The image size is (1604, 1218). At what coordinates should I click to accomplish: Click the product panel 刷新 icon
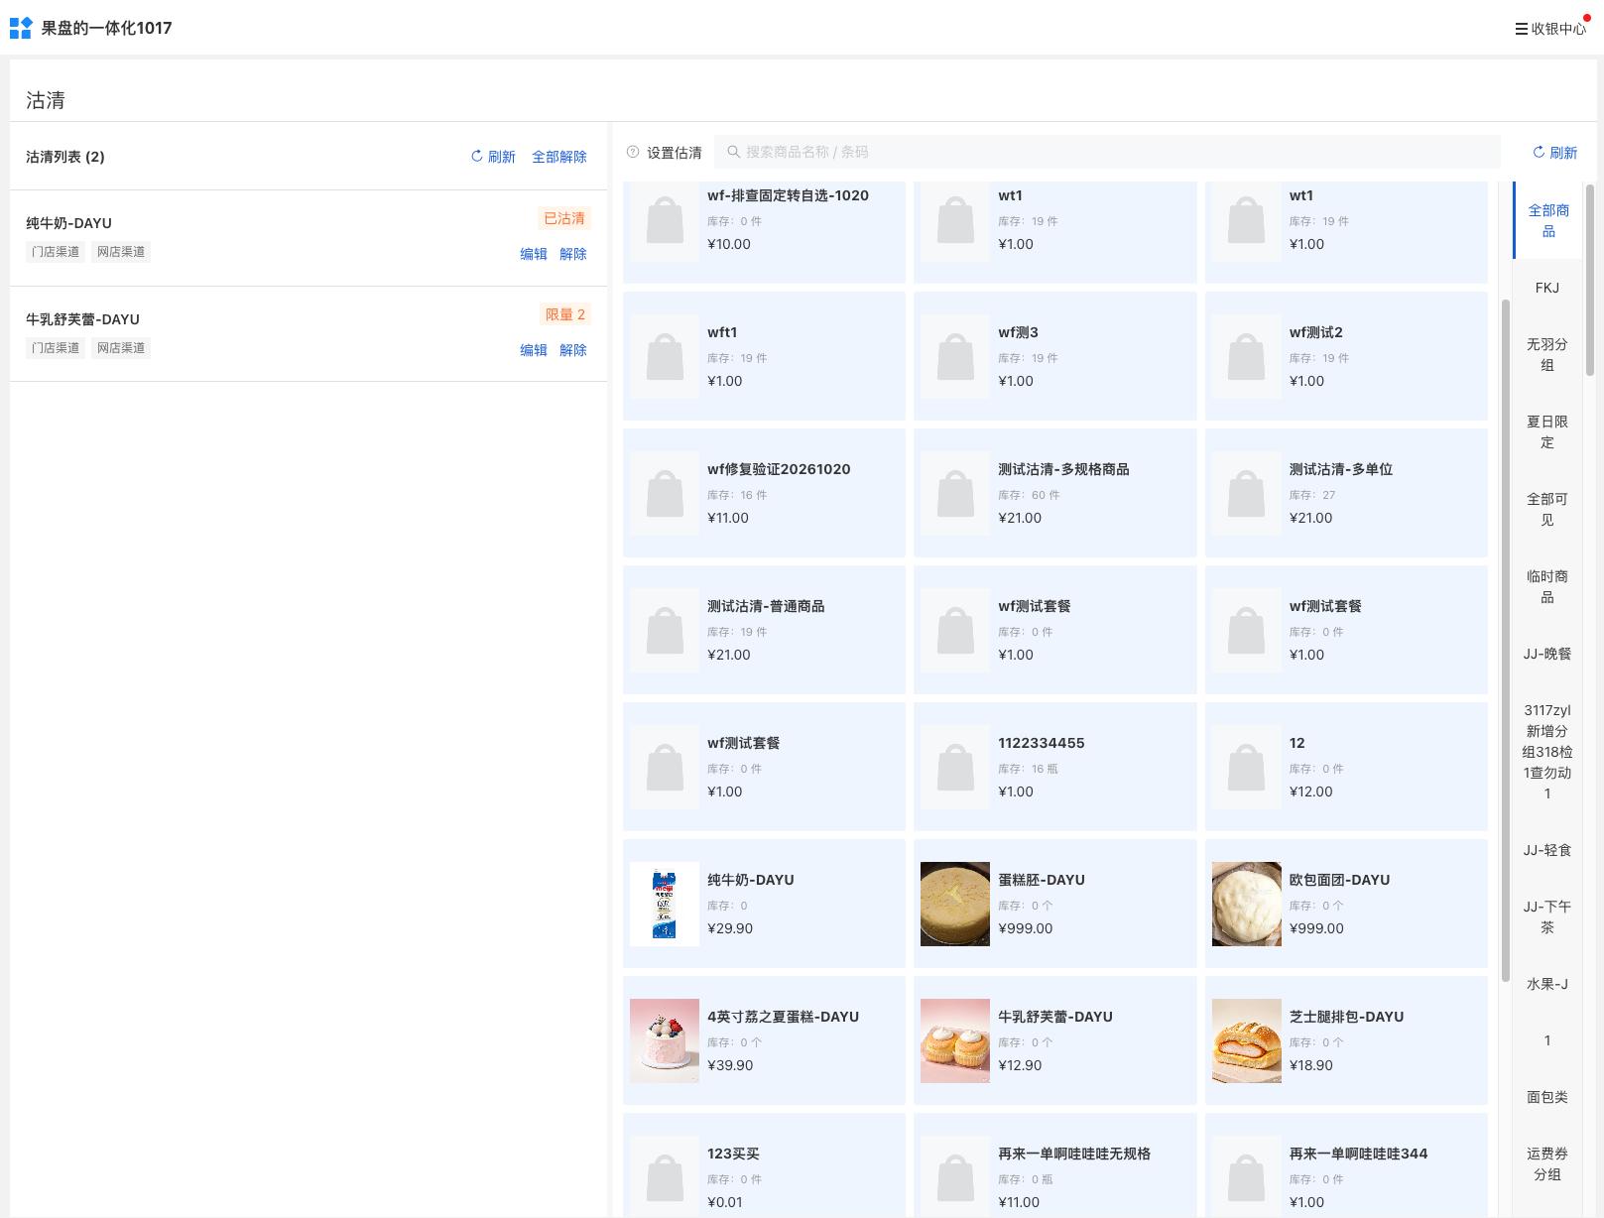[x=1539, y=152]
